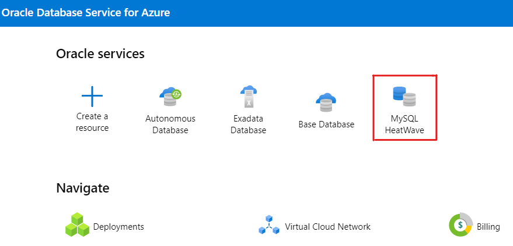Click the Create a resource label

92,122
